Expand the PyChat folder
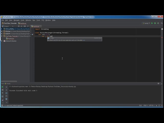This screenshot has width=164, height=123. (x=2, y=31)
